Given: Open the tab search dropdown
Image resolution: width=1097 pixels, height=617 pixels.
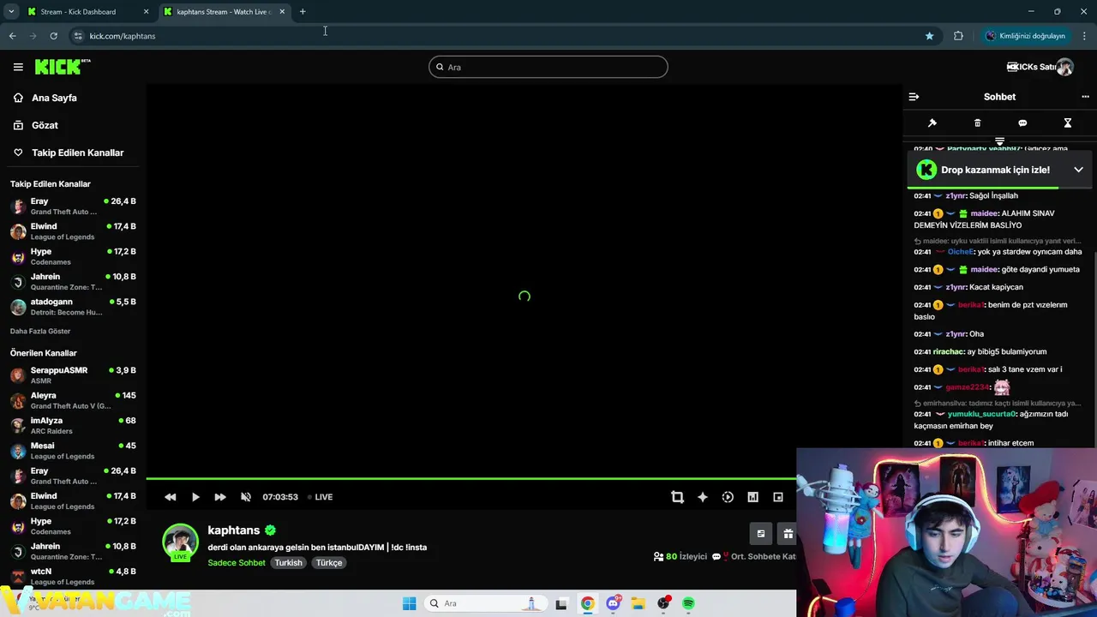Looking at the screenshot, I should click(11, 12).
